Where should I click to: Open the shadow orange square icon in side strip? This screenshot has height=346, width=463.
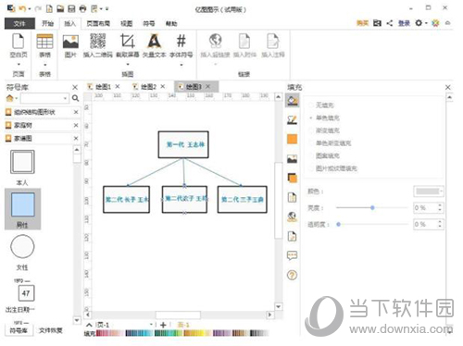(292, 139)
